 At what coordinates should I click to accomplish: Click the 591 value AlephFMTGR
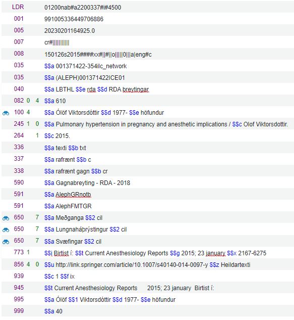point(74,206)
